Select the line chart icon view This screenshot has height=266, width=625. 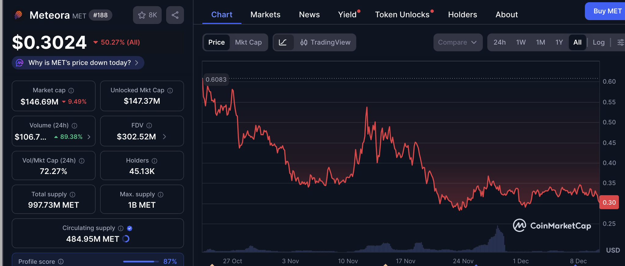(283, 42)
